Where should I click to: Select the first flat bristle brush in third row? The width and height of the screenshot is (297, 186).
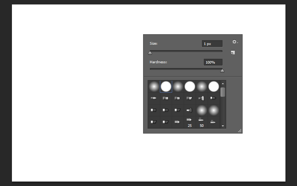(x=154, y=110)
